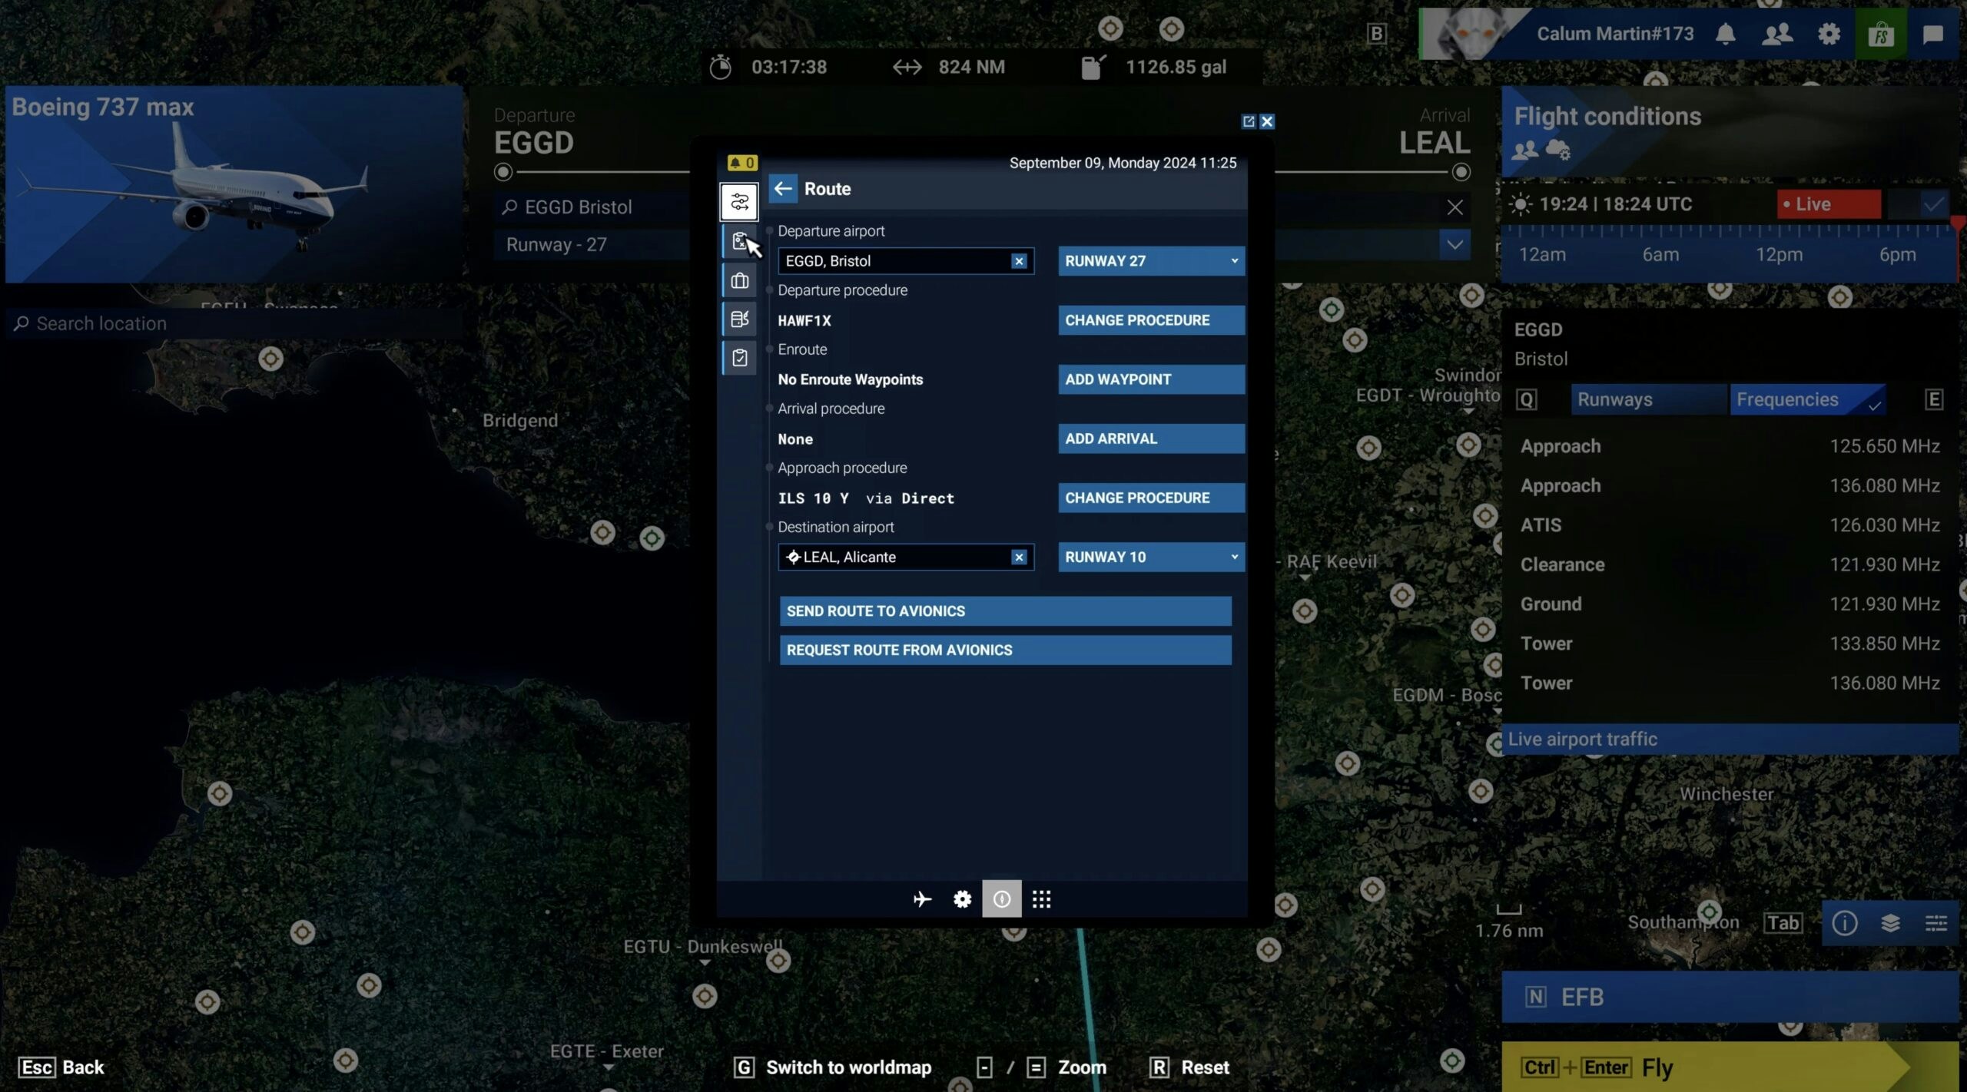The width and height of the screenshot is (1967, 1092).
Task: Toggle the EFB power button
Action: pos(1001,898)
